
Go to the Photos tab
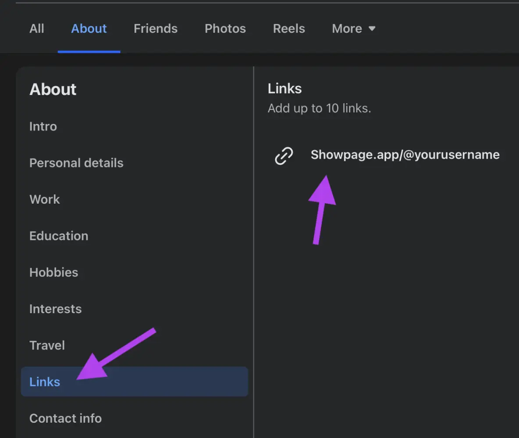point(225,29)
